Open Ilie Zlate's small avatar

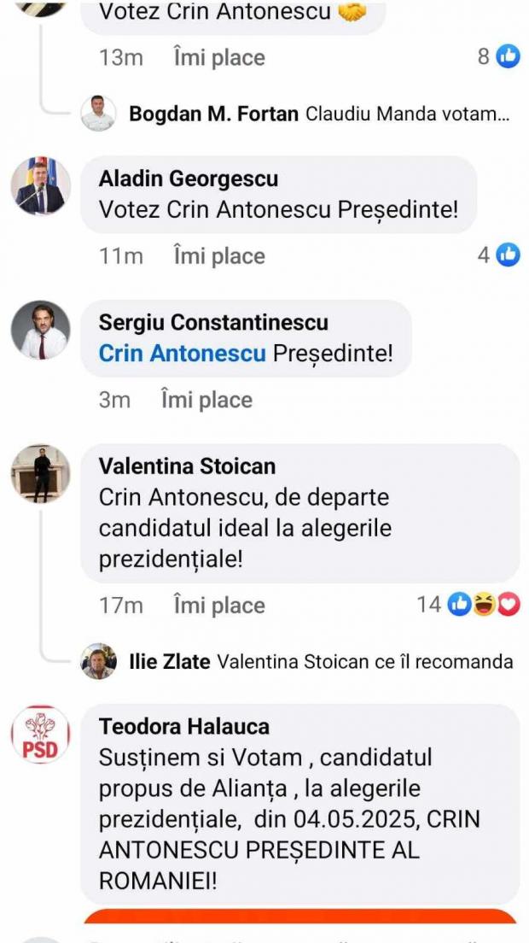pyautogui.click(x=98, y=661)
